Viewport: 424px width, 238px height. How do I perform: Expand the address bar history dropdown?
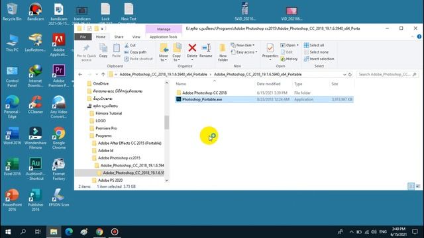[344, 75]
